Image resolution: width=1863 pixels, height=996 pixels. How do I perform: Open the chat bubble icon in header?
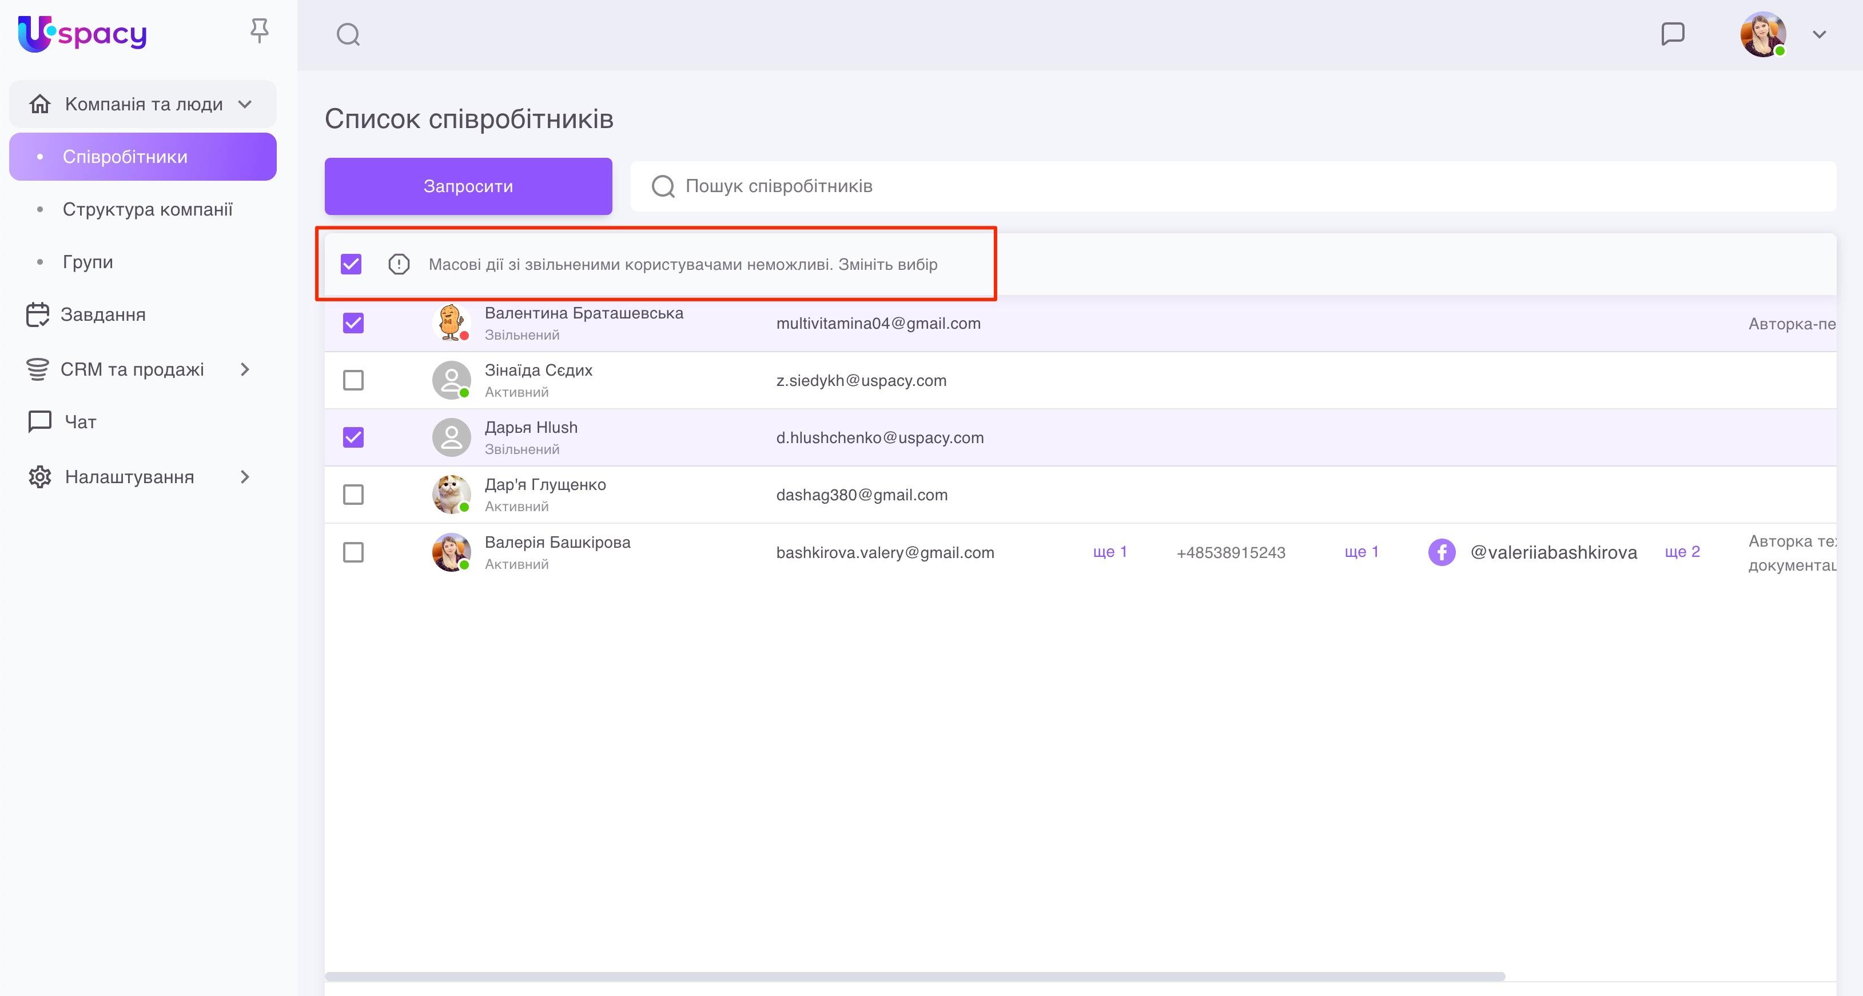pos(1672,34)
